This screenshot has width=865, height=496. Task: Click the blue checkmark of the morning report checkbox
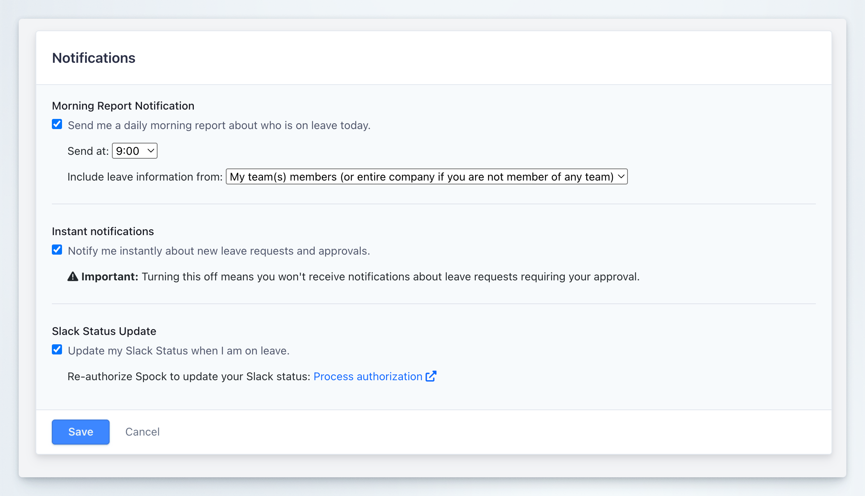[x=57, y=124]
